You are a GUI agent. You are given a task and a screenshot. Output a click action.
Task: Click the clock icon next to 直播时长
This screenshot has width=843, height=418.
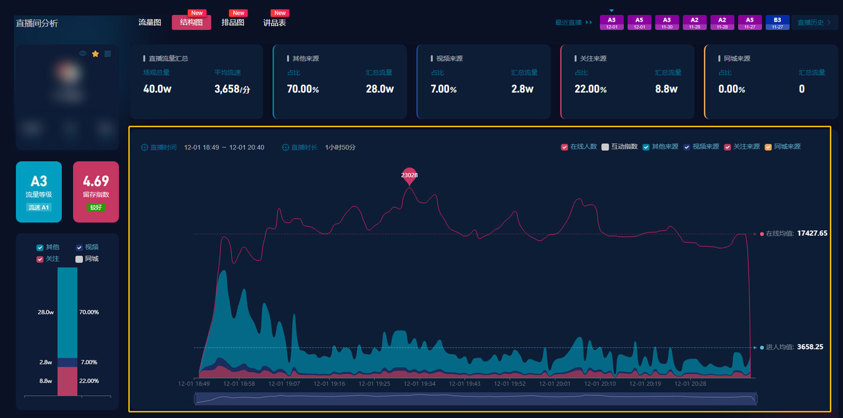pos(285,147)
